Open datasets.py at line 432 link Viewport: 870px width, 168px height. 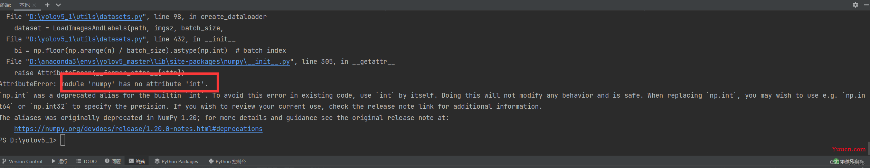click(x=86, y=39)
